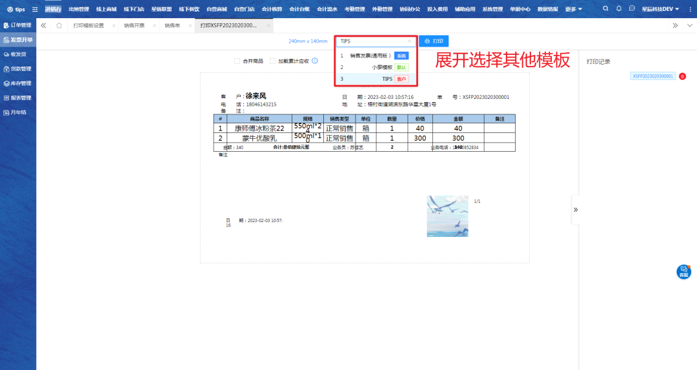Click info icon beside 加载累计应收

pyautogui.click(x=315, y=61)
